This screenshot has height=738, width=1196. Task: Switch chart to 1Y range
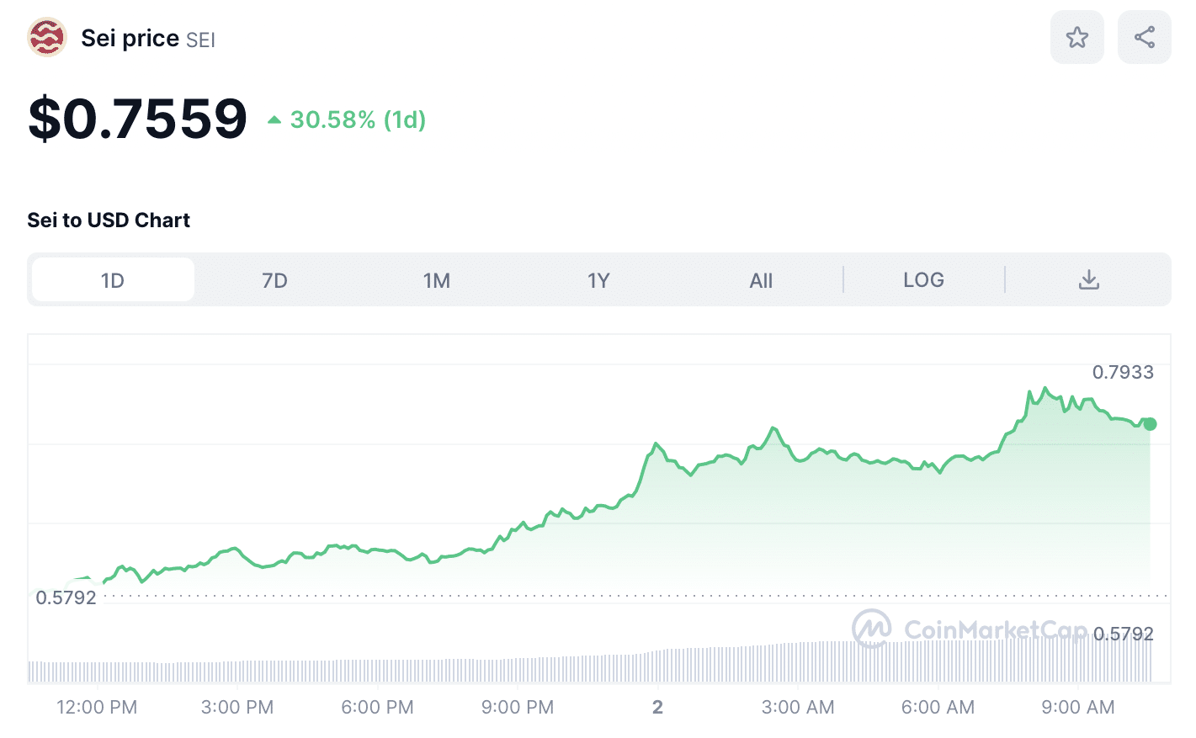598,279
